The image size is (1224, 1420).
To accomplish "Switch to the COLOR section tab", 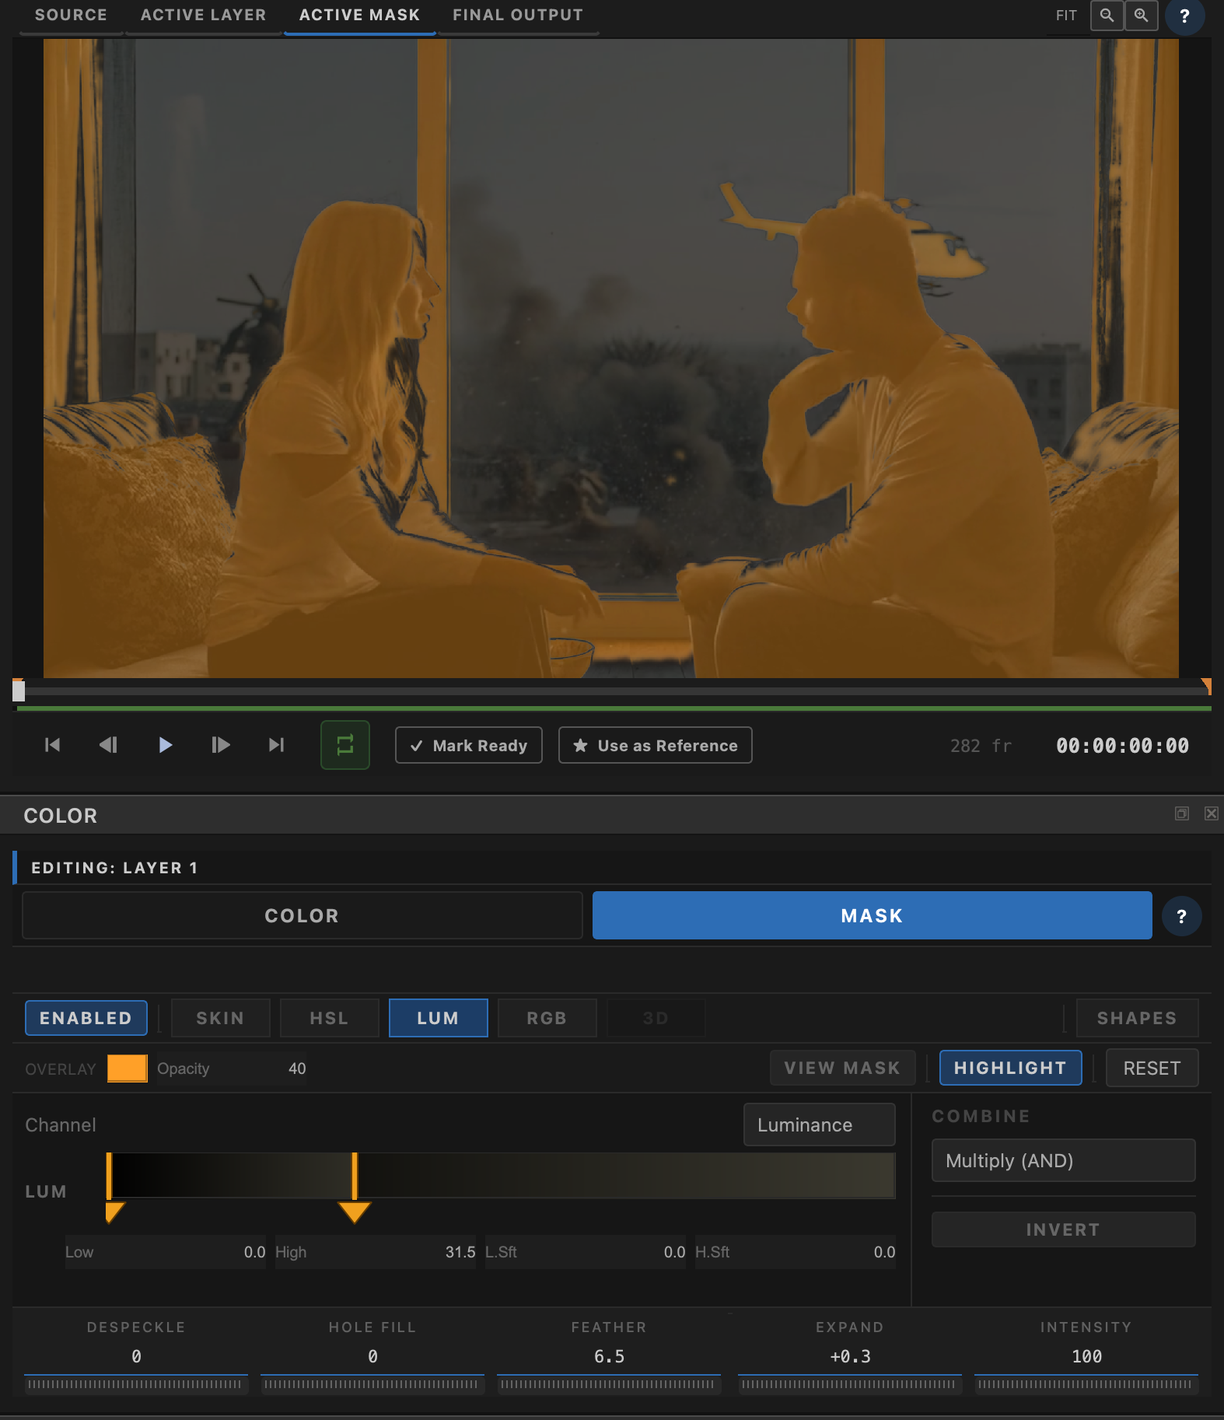I will pyautogui.click(x=303, y=915).
